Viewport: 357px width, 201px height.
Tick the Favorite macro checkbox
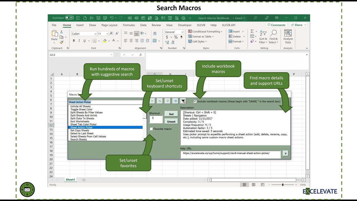coord(151,129)
